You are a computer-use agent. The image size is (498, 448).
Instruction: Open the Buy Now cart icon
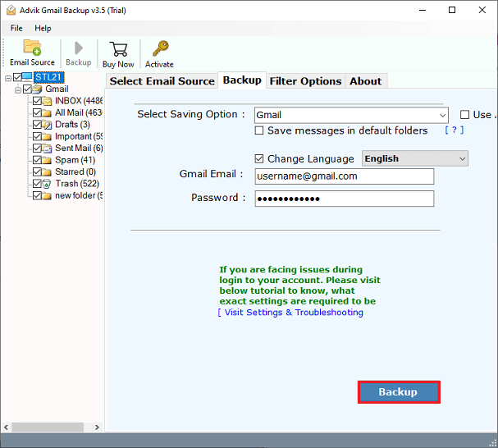[x=118, y=49]
